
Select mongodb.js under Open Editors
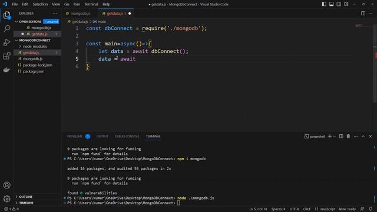(41, 28)
